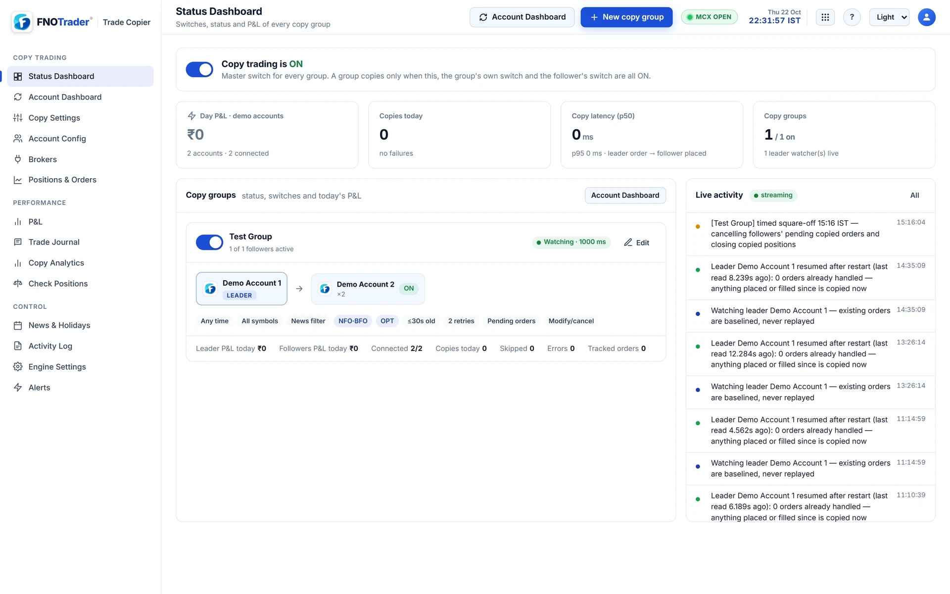Click the Watching · 1000 ms status pill
The height and width of the screenshot is (594, 950).
(571, 242)
